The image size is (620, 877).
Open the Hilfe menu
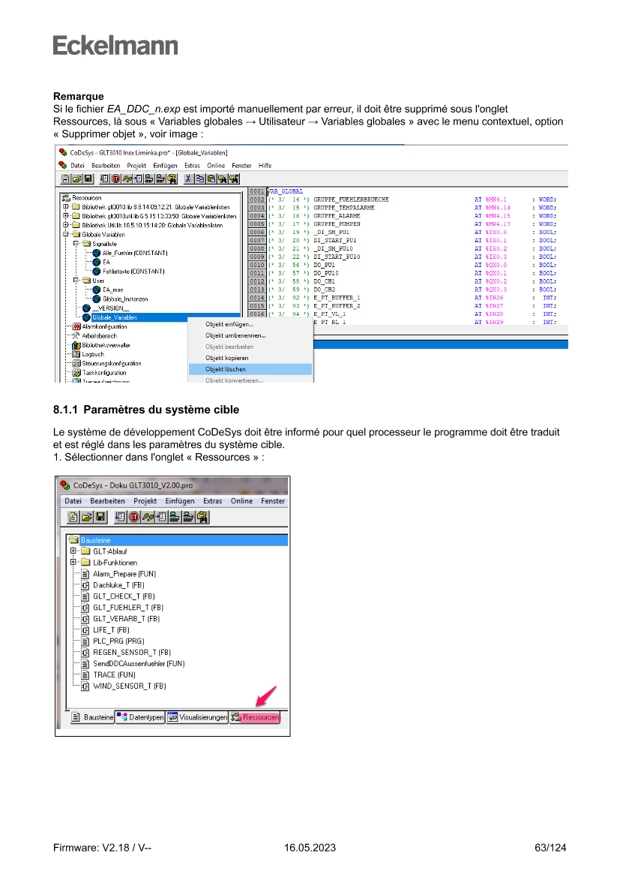265,165
